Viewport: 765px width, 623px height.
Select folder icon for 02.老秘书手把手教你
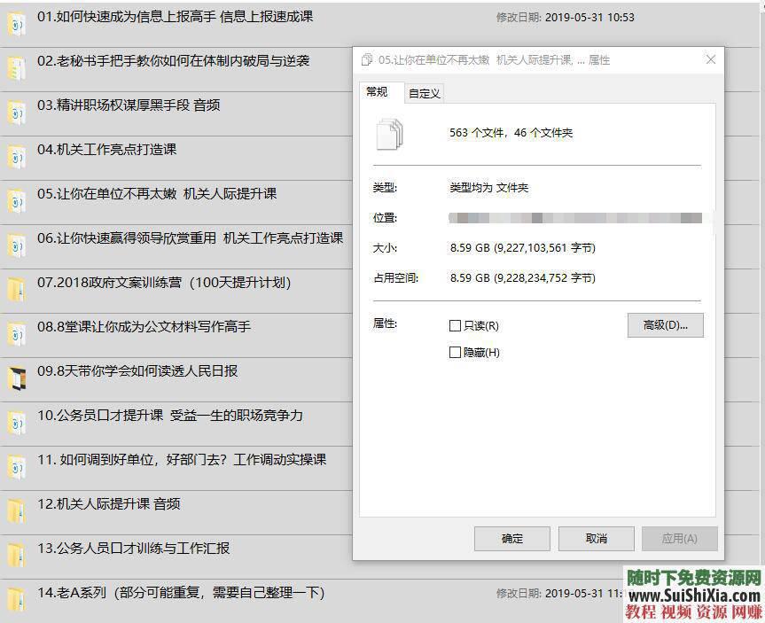pos(16,68)
